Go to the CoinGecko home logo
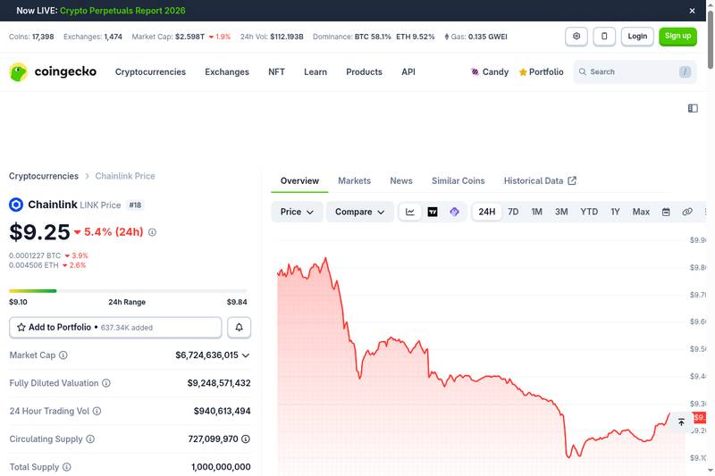715x476 pixels. pyautogui.click(x=53, y=71)
